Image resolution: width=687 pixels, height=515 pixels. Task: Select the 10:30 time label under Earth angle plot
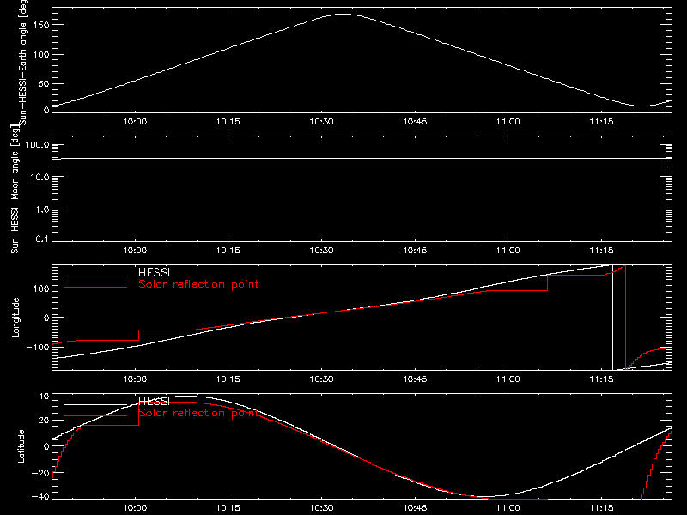[x=321, y=122]
